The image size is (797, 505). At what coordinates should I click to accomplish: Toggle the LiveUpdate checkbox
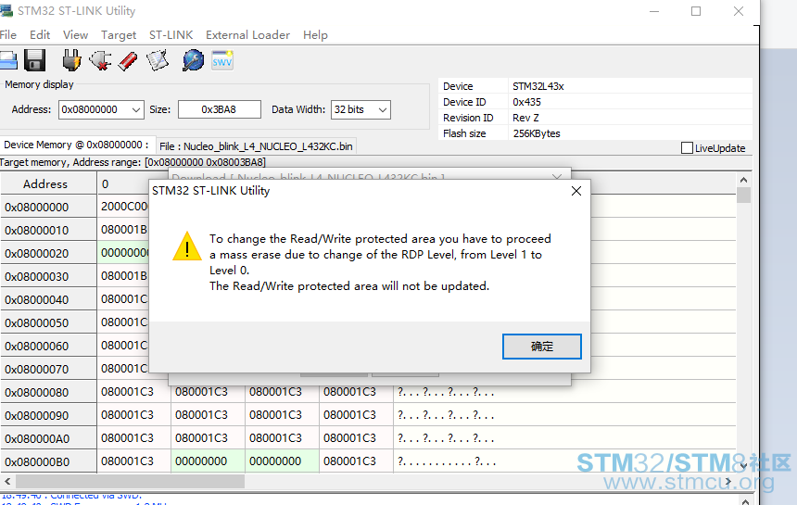[x=687, y=148]
